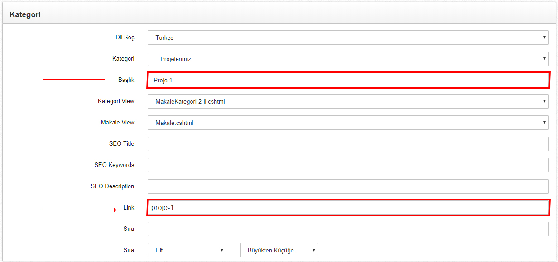
Task: Open the Kategori View dropdown
Action: 348,101
